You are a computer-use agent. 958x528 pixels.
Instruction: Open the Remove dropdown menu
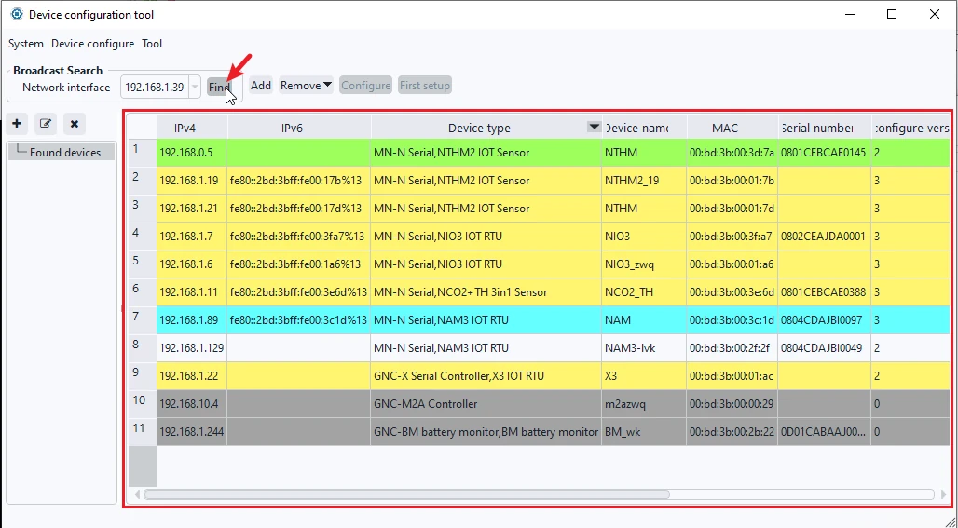(x=306, y=86)
